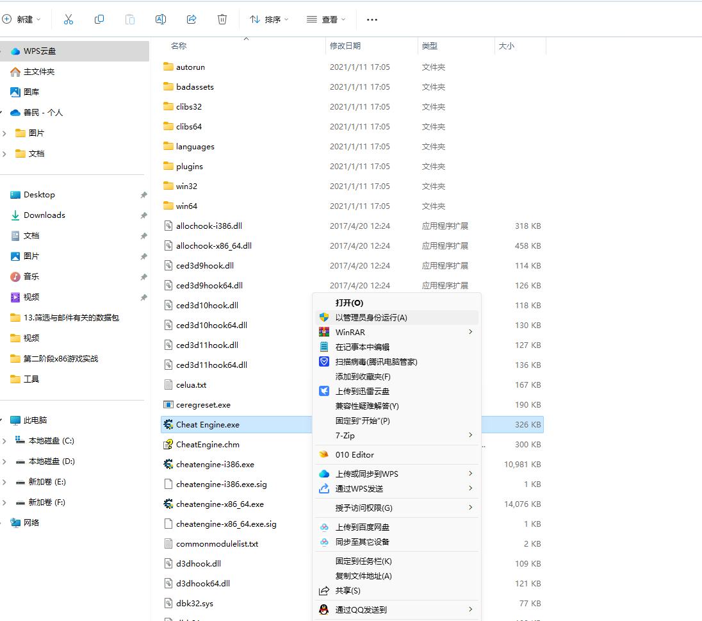Image resolution: width=702 pixels, height=621 pixels.
Task: Click the Copy icon in toolbar
Action: click(x=99, y=19)
